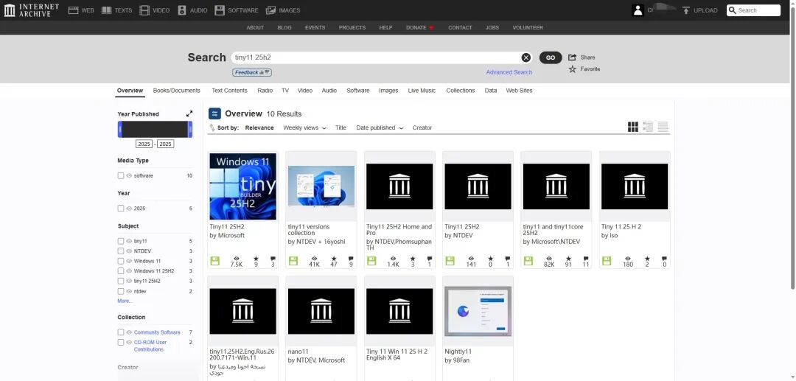This screenshot has height=381, width=796.
Task: Open the Internet Archive home logo
Action: [31, 10]
